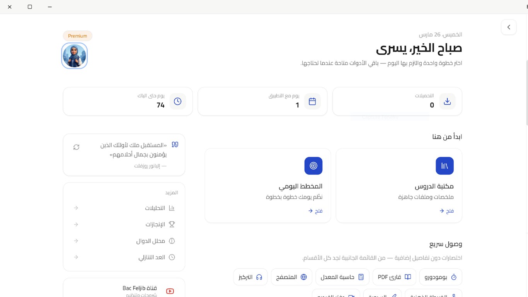
Task: Click the ابدأ من هنا section heading
Action: 447,137
